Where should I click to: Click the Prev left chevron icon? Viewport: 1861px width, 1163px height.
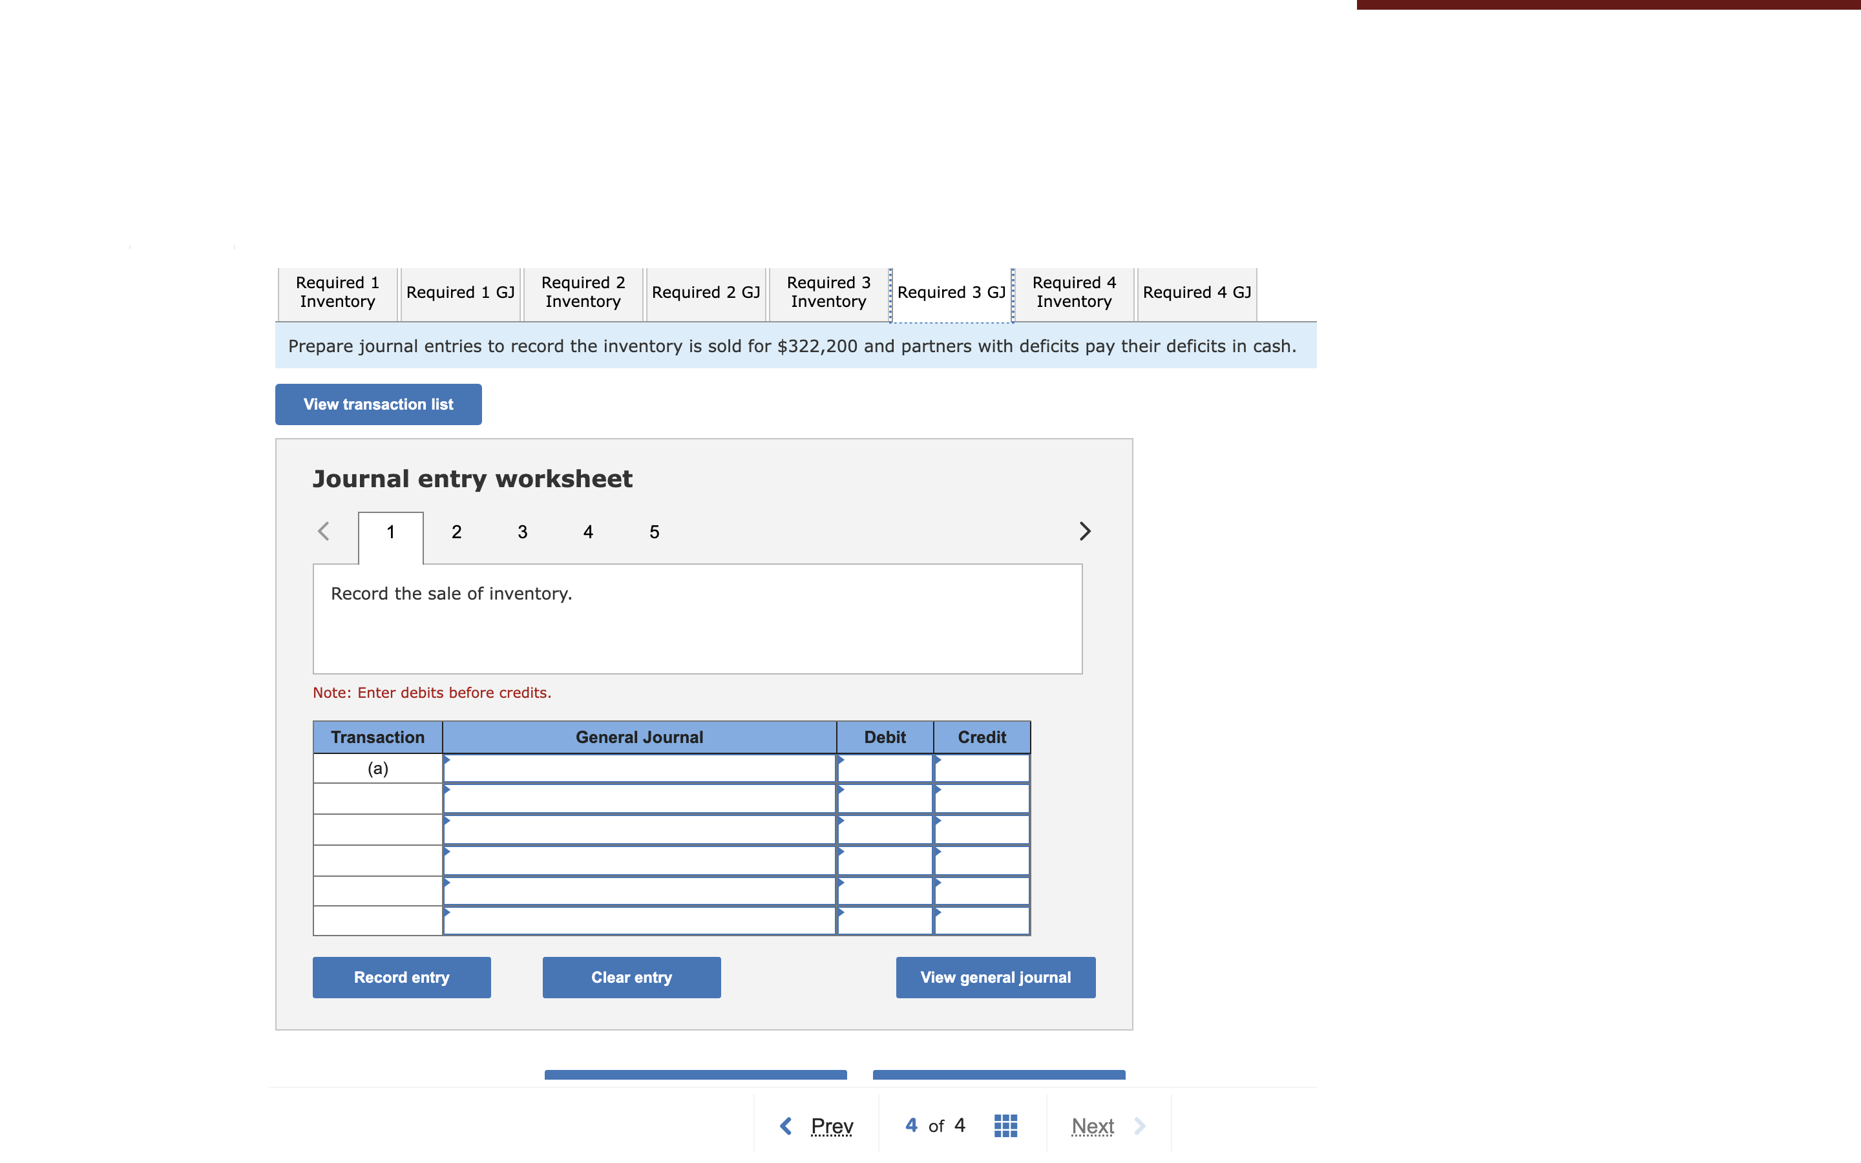(x=786, y=1126)
